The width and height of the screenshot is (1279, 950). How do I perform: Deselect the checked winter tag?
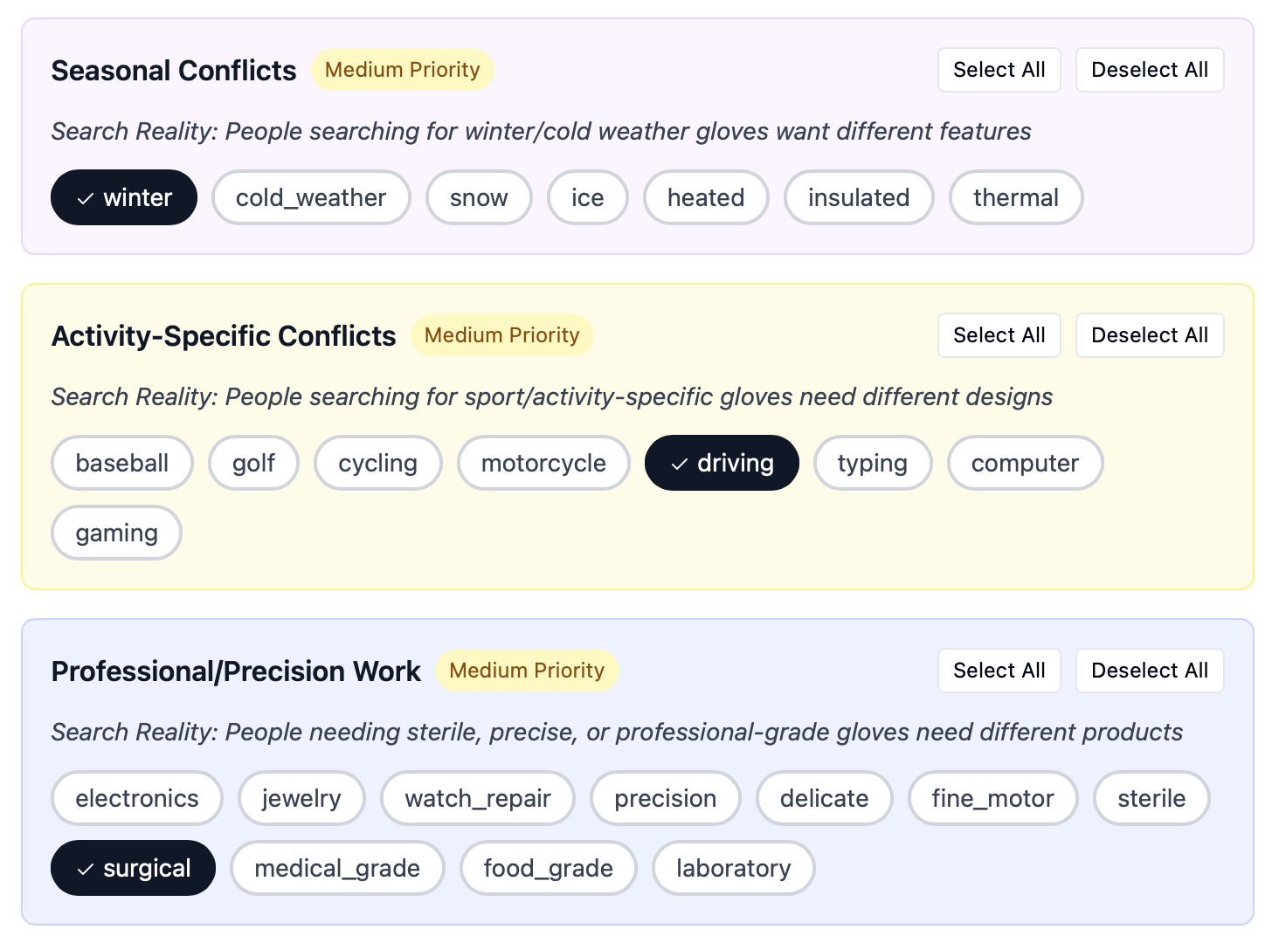point(124,197)
